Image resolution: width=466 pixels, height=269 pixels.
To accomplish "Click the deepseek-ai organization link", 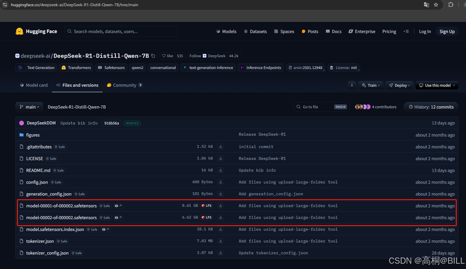I will tap(35, 56).
